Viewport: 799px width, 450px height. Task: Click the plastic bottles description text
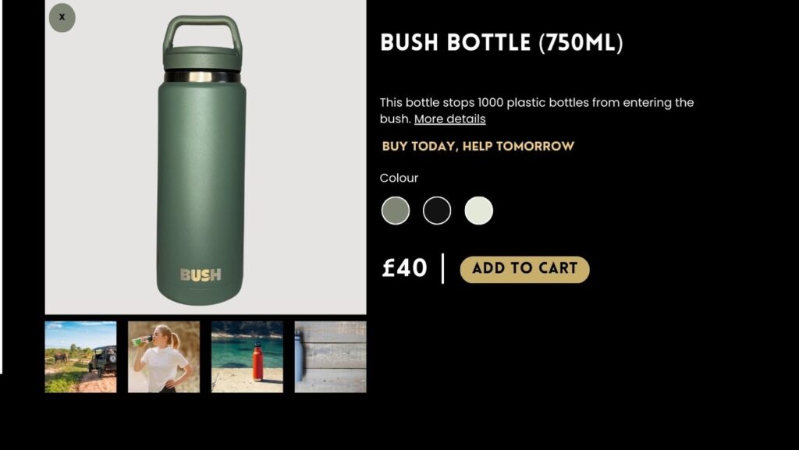(x=537, y=111)
